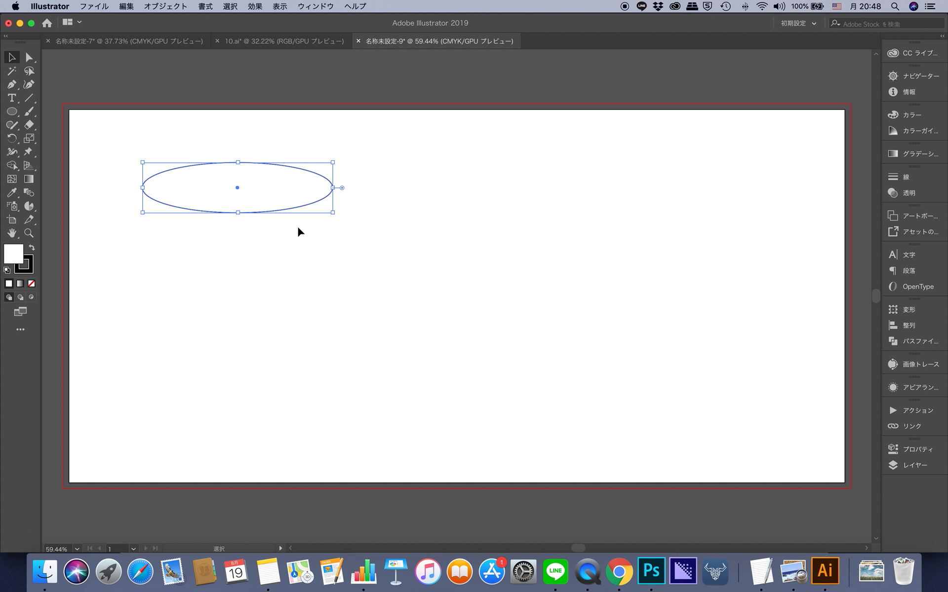This screenshot has height=592, width=948.
Task: Switch to 名称未設定-7 CMYK tab
Action: (130, 41)
